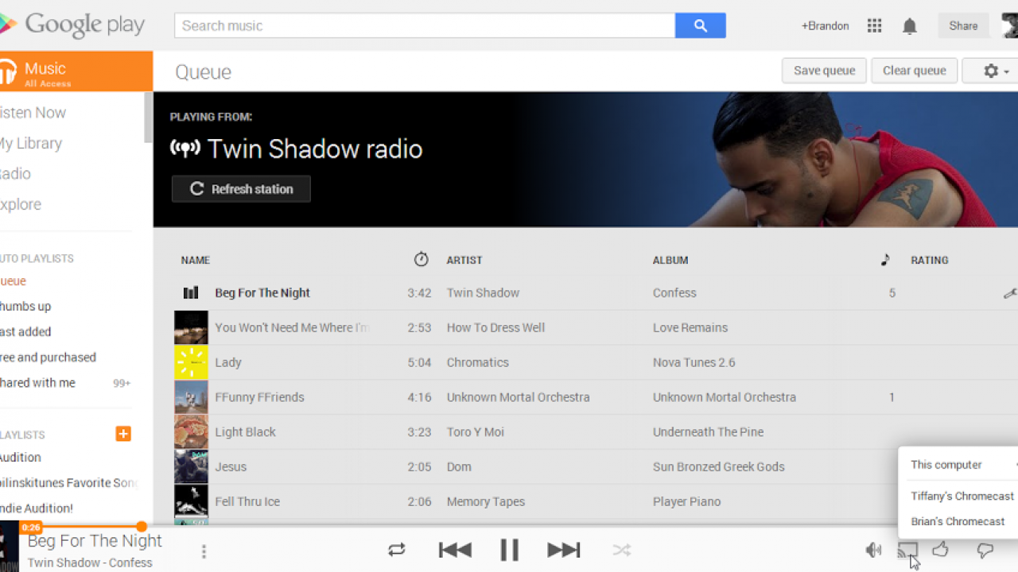The image size is (1018, 572).
Task: Sort queue by the NAME column
Action: 195,260
